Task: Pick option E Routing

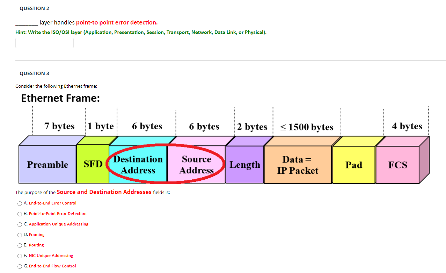Action: (x=20, y=245)
